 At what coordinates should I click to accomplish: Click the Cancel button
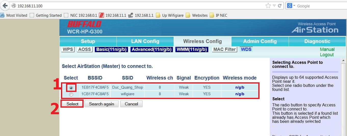point(131,104)
